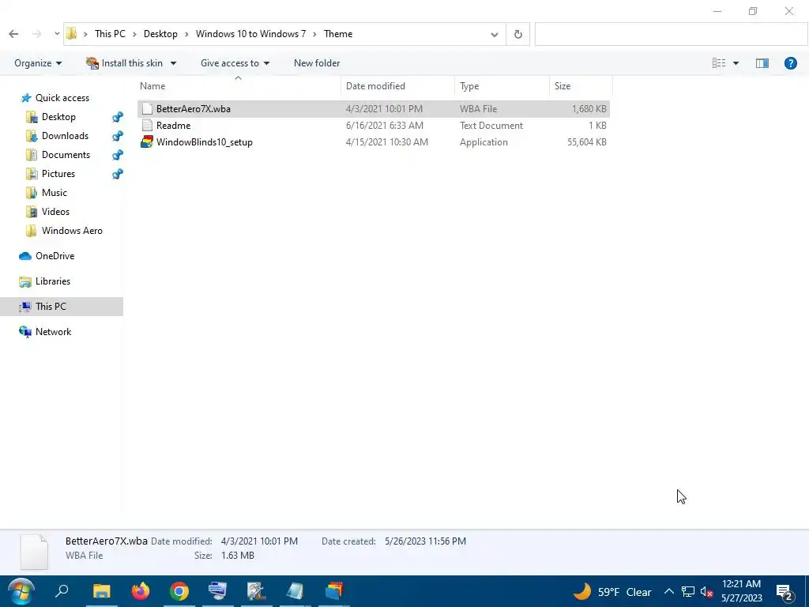Viewport: 809px width, 607px height.
Task: Launch Firefox from taskbar
Action: point(141,591)
